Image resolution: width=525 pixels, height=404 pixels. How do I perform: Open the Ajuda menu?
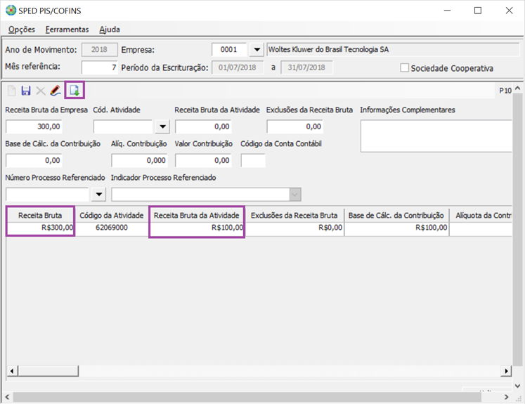tap(110, 30)
